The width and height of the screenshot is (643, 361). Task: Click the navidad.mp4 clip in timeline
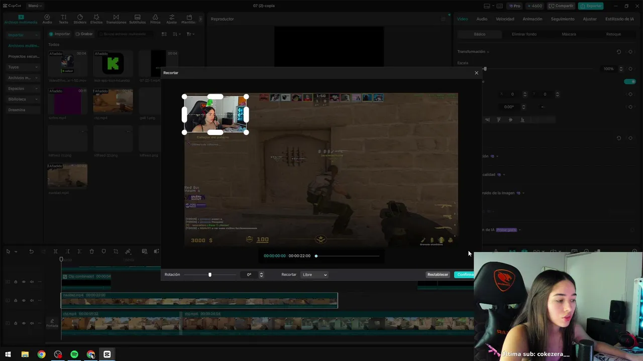(199, 300)
